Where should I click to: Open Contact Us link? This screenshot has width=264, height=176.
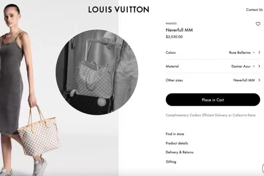pos(254,10)
